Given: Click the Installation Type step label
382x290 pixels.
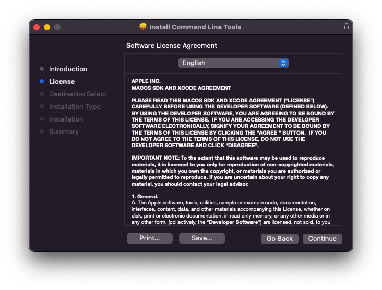Looking at the screenshot, I should coord(75,106).
